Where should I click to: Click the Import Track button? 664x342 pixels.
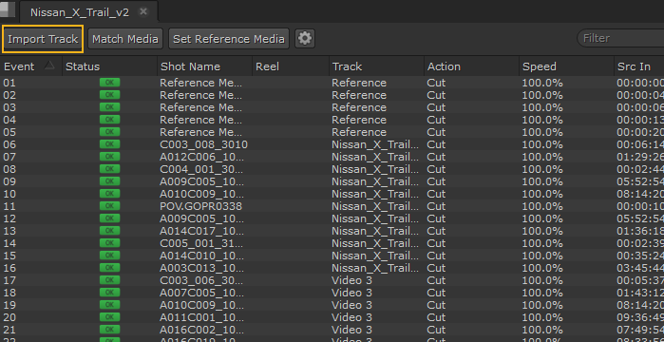click(43, 39)
